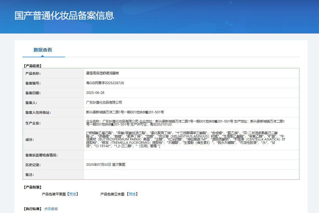Click the 【产品信息】 section heading

pyautogui.click(x=33, y=66)
